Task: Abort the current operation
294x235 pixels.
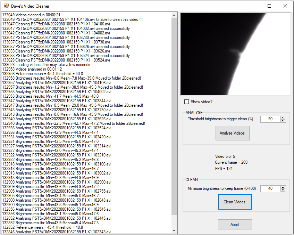Action: 235,225
